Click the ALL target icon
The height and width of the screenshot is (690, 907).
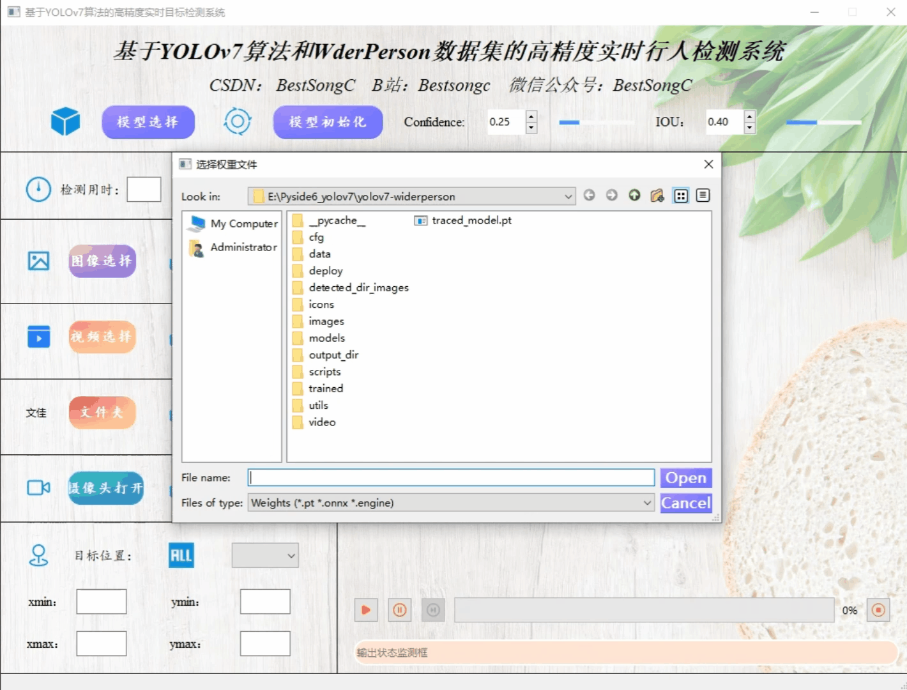pos(181,555)
